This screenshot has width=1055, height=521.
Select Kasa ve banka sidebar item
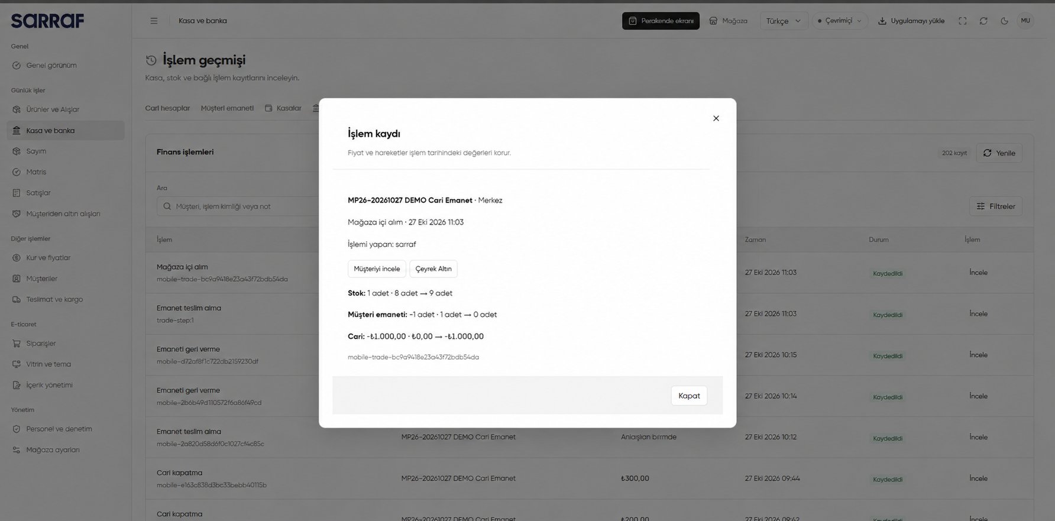click(66, 131)
